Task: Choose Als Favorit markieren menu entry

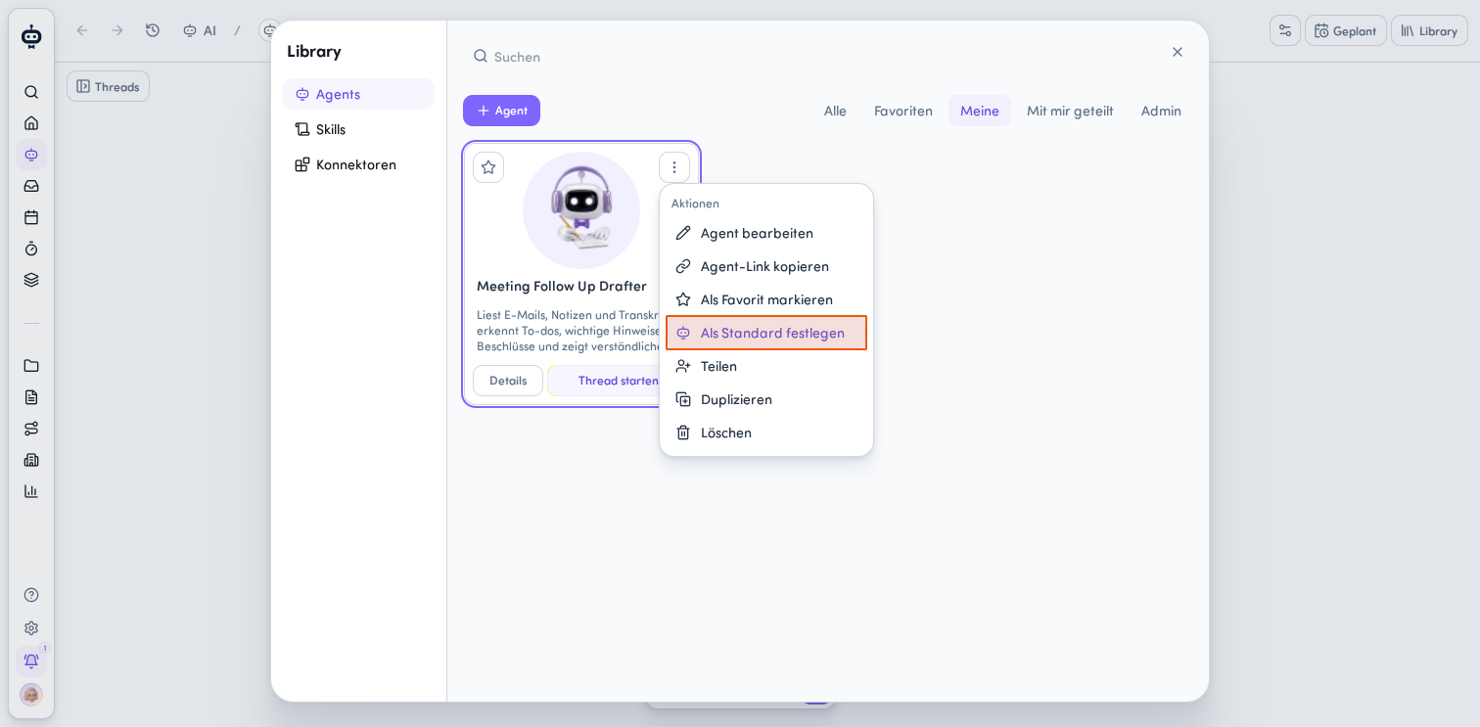Action: pyautogui.click(x=766, y=299)
